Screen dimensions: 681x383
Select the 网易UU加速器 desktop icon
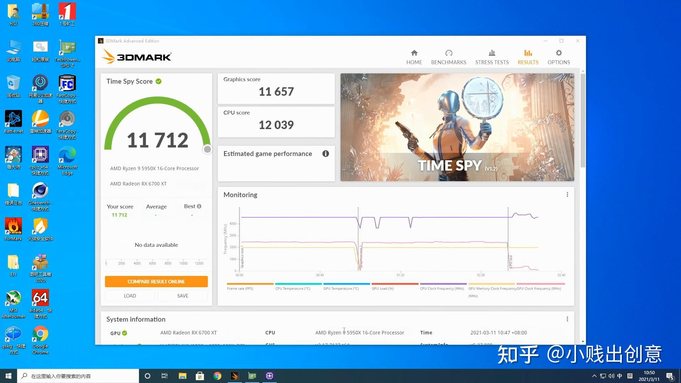click(40, 89)
